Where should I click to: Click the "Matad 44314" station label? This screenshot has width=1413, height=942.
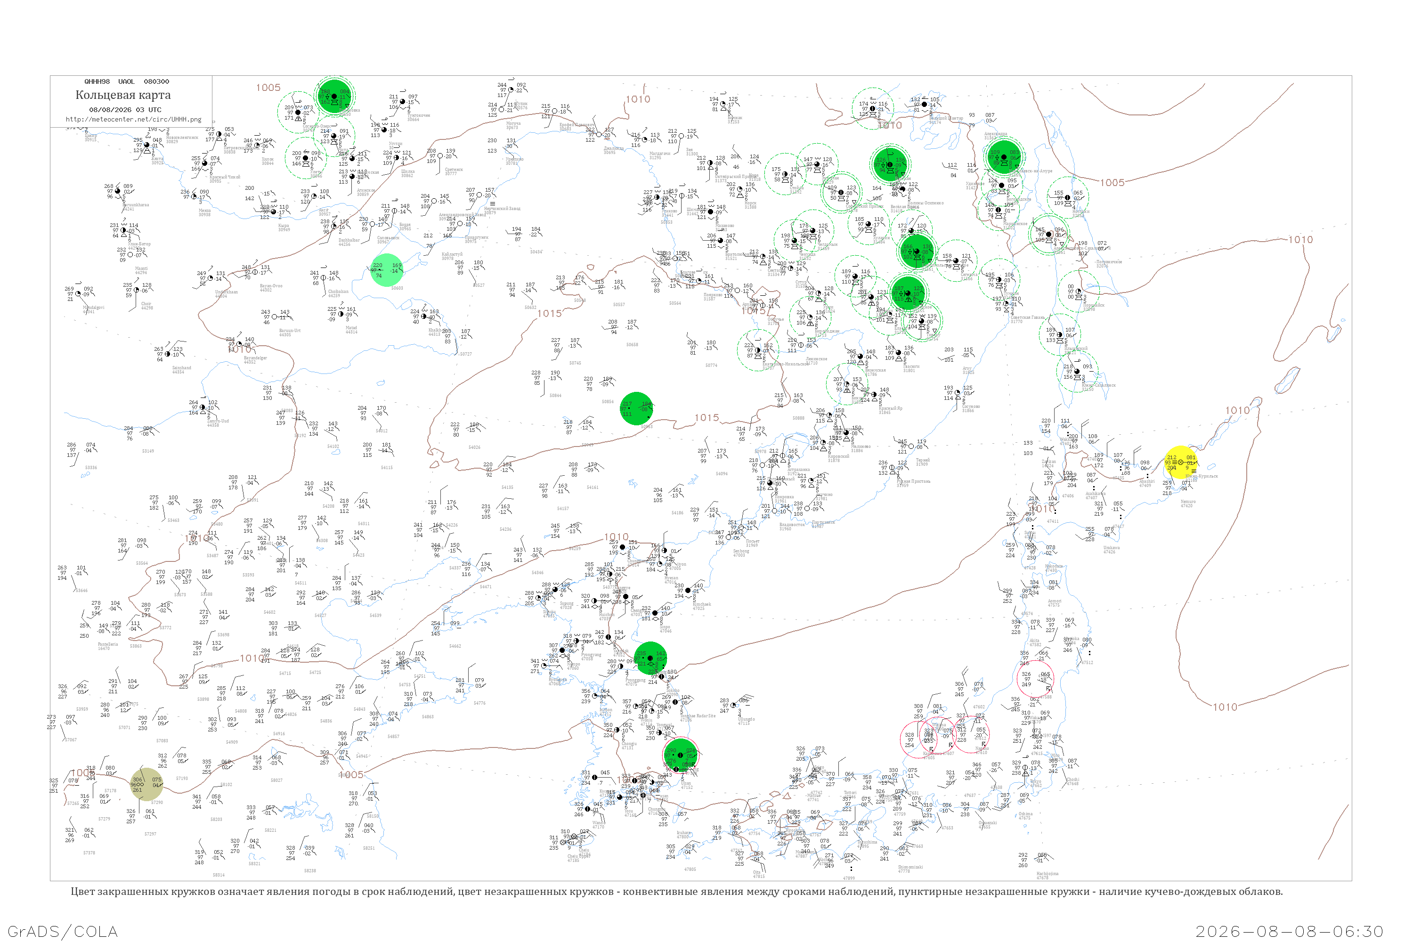[x=351, y=330]
